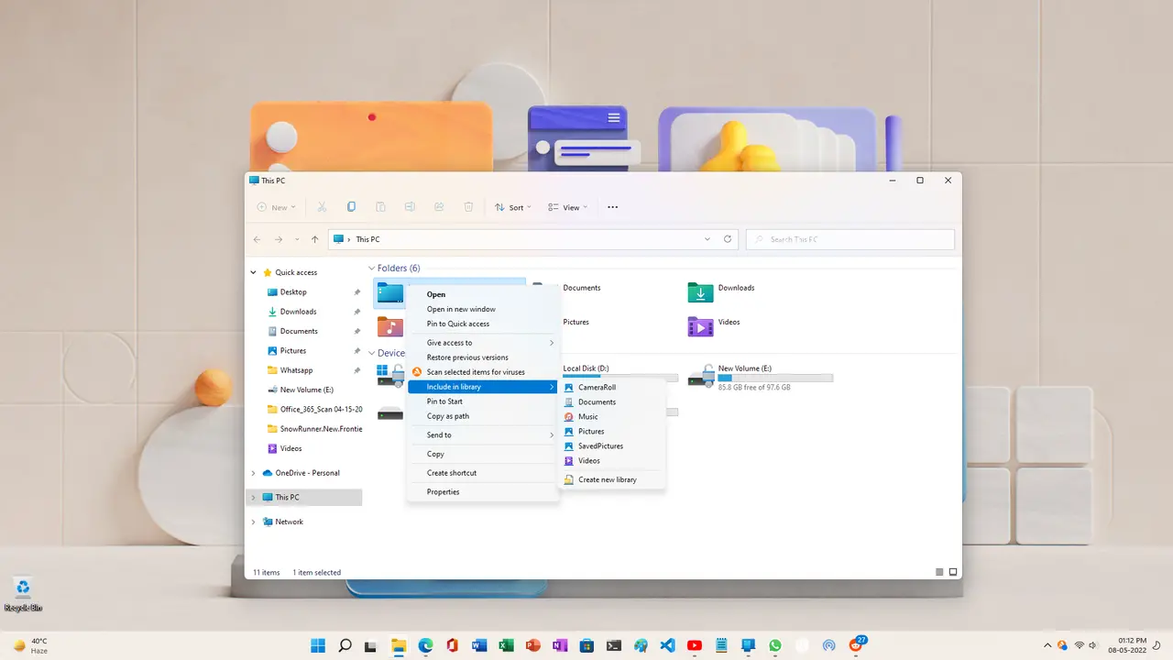Select Pin to Start menu entry

pos(444,401)
